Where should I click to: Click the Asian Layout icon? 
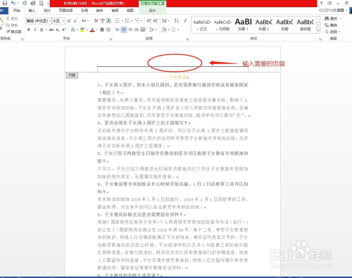point(165,21)
